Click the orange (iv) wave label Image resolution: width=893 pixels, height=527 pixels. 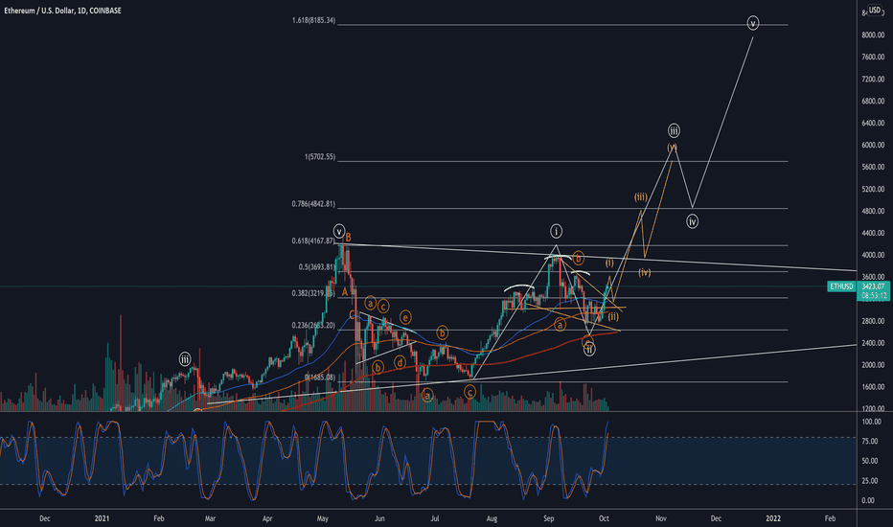pos(644,272)
